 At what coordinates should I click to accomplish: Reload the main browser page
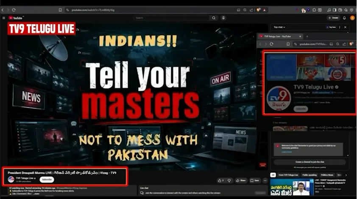pyautogui.click(x=14, y=10)
